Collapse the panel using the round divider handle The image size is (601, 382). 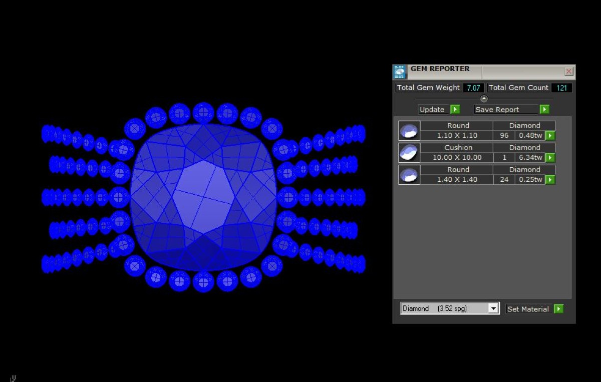coord(484,99)
